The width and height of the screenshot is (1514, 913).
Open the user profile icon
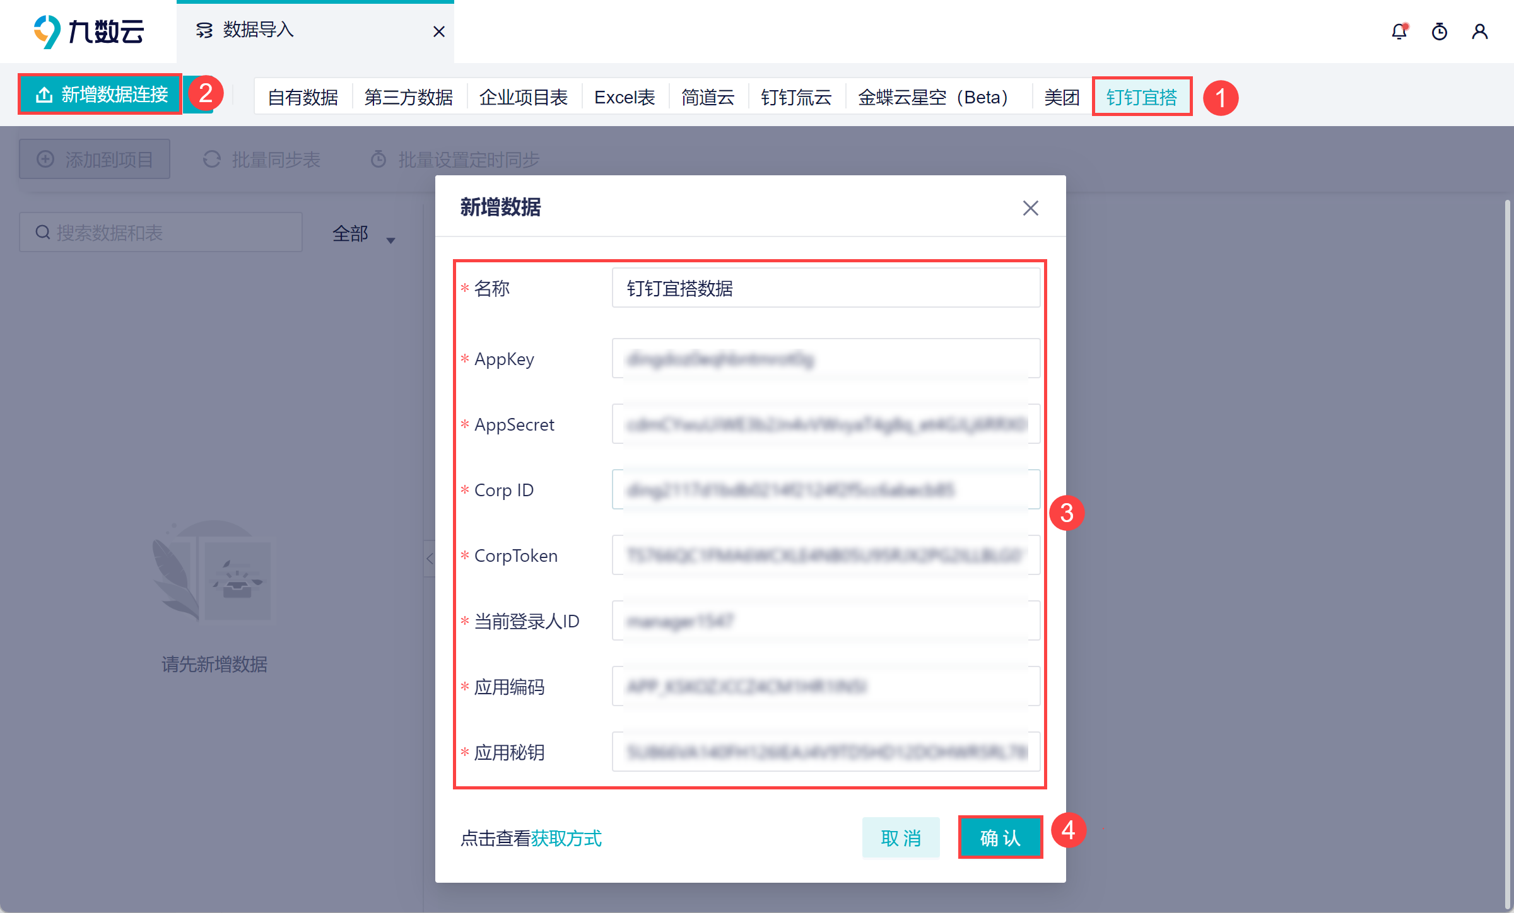(x=1480, y=32)
